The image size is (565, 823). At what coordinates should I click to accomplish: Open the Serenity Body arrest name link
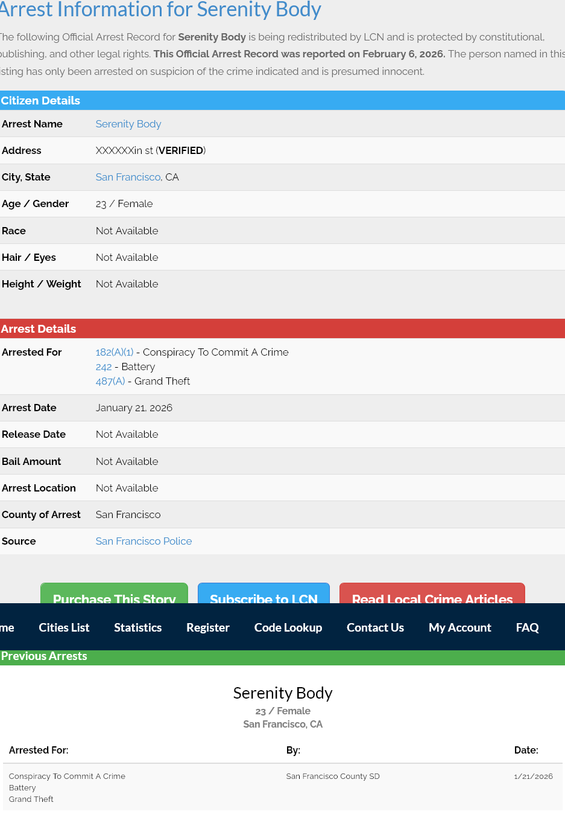pos(128,124)
